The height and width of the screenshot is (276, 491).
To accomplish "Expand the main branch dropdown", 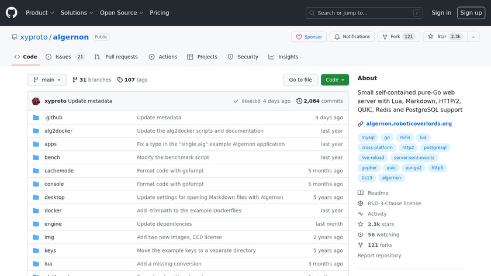I will click(47, 80).
